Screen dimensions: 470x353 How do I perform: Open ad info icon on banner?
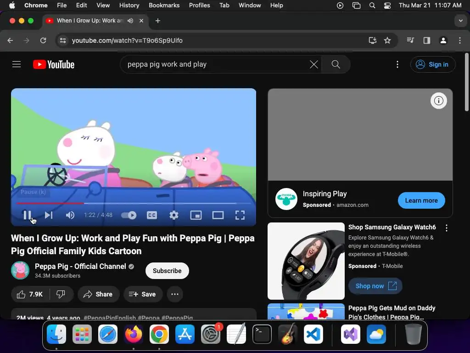point(438,101)
